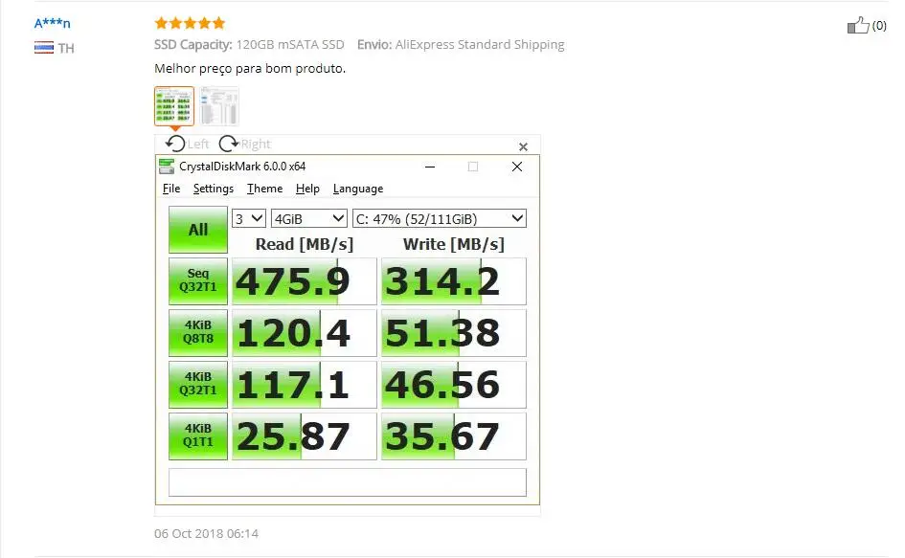The image size is (905, 558).
Task: Expand the test count dropdown showing 3
Action: [249, 218]
